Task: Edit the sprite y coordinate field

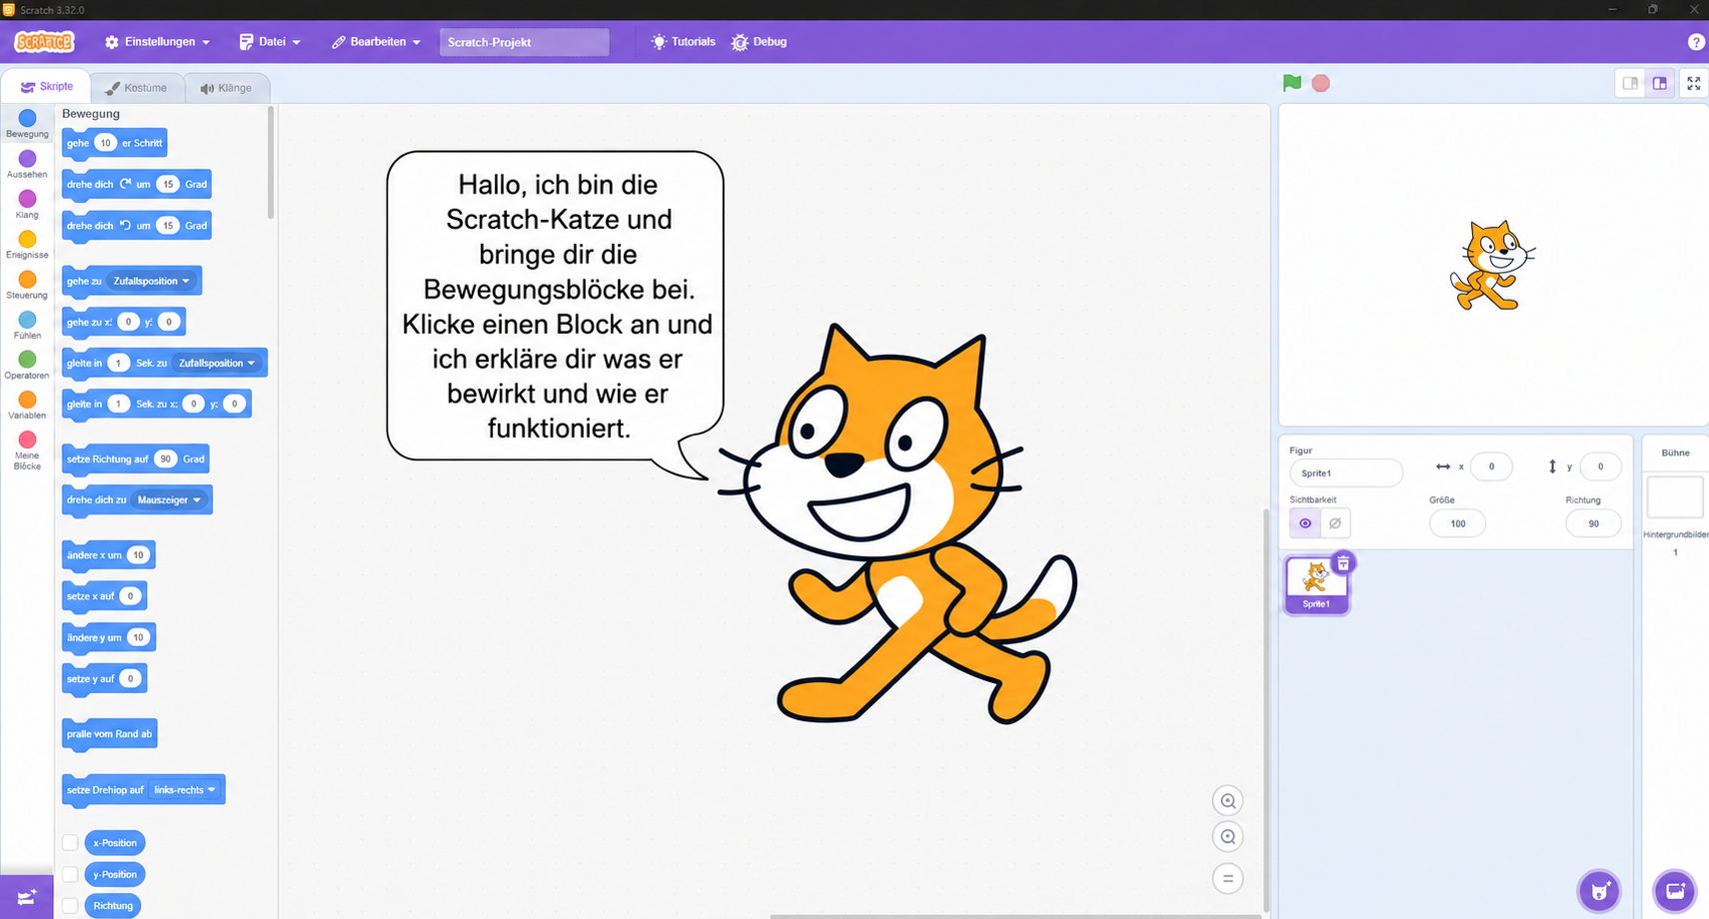Action: [x=1600, y=466]
